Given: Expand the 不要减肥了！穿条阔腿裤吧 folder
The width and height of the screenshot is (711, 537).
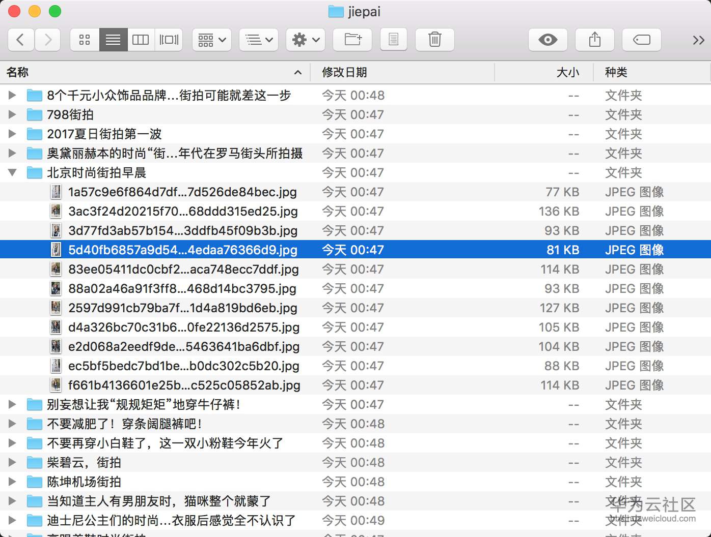Looking at the screenshot, I should [x=12, y=424].
